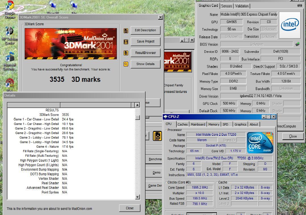Switch to the Validation tab in GPU-Z
This screenshot has width=306, height=215.
(x=242, y=6)
